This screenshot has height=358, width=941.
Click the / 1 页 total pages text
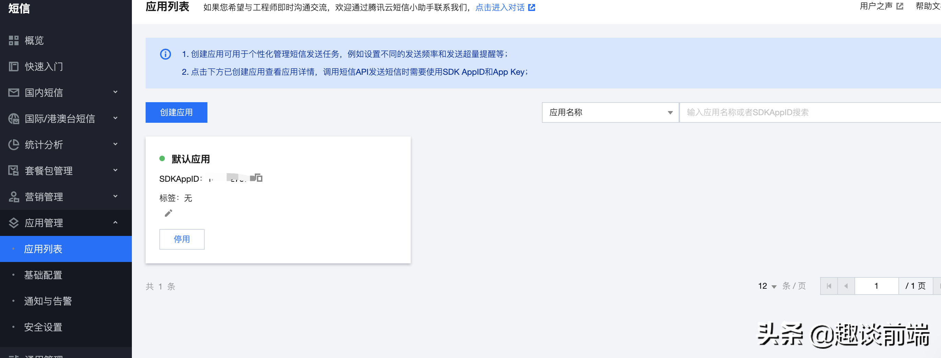tap(916, 286)
